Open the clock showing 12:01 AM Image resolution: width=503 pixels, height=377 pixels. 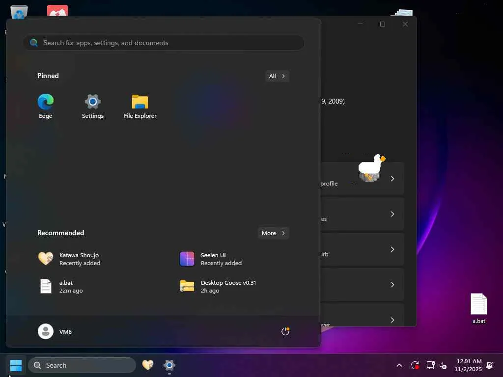[x=468, y=365]
